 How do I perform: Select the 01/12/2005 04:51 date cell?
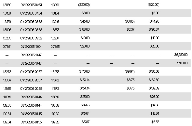click(x=31, y=5)
